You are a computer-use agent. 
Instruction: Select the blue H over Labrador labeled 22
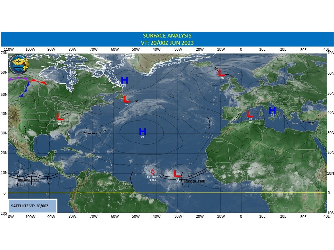pos(125,81)
